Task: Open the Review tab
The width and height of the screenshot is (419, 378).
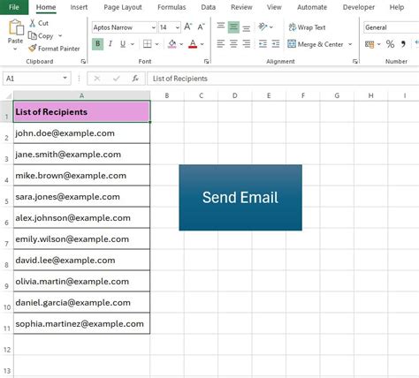Action: (x=241, y=7)
